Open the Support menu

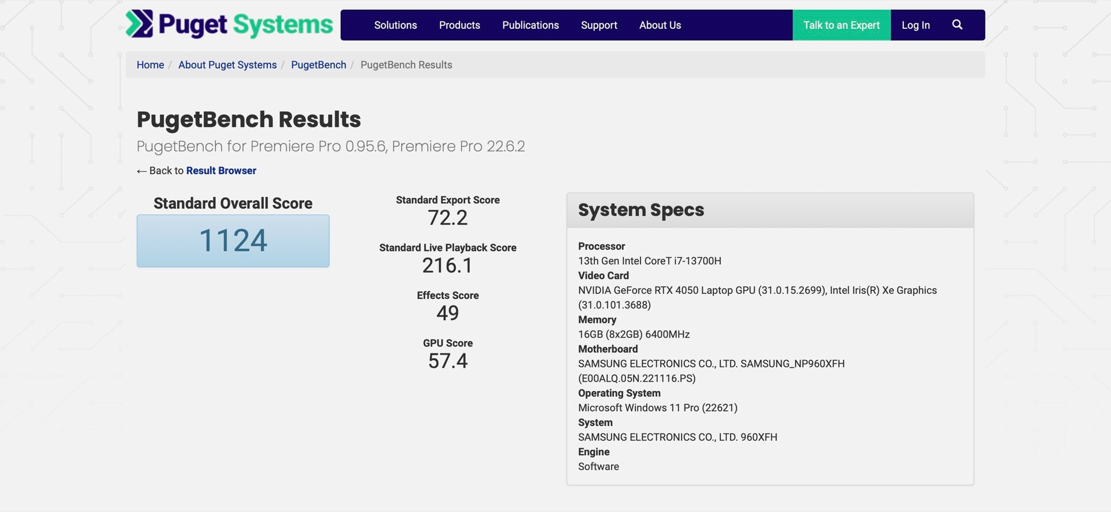pos(599,25)
